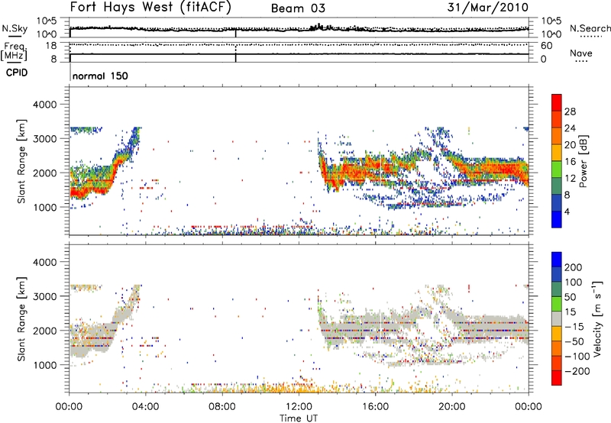Click the '4' tick on Power colorbar

coord(567,211)
